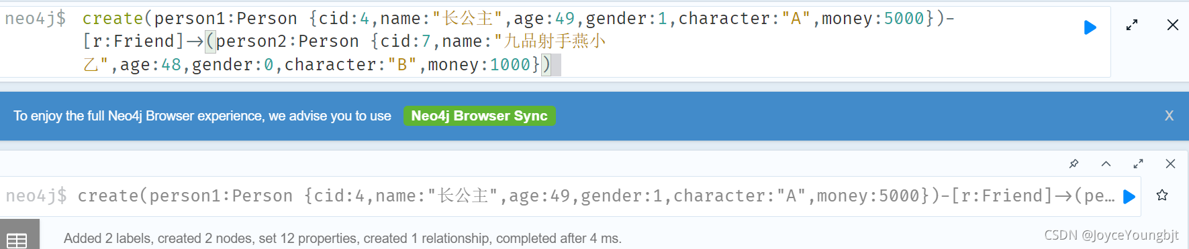Collapse the result frame with chevron
Image resolution: width=1189 pixels, height=249 pixels.
tap(1106, 164)
